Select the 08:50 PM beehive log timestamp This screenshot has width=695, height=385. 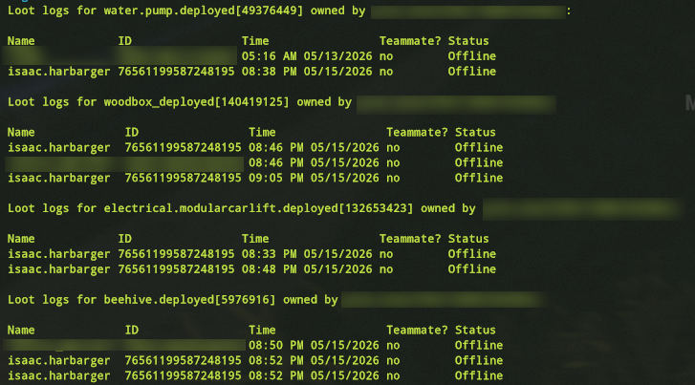314,345
